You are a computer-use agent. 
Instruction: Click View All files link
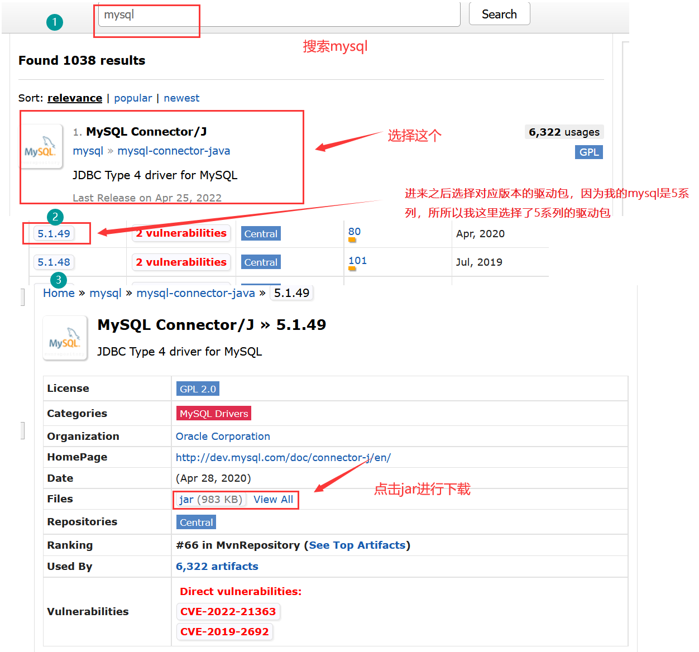[273, 500]
